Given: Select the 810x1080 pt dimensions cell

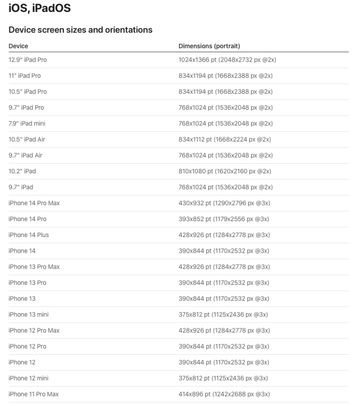Looking at the screenshot, I should coord(225,171).
